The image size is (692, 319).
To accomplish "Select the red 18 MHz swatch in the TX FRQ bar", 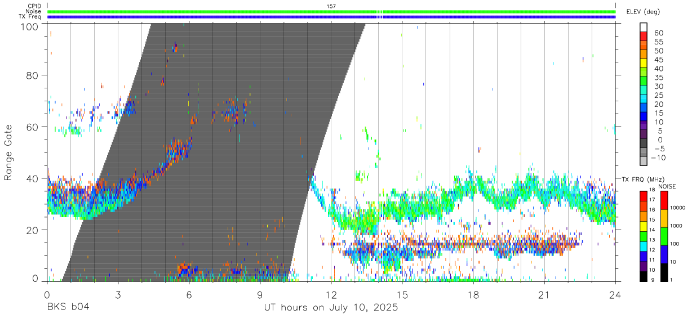I will click(644, 195).
